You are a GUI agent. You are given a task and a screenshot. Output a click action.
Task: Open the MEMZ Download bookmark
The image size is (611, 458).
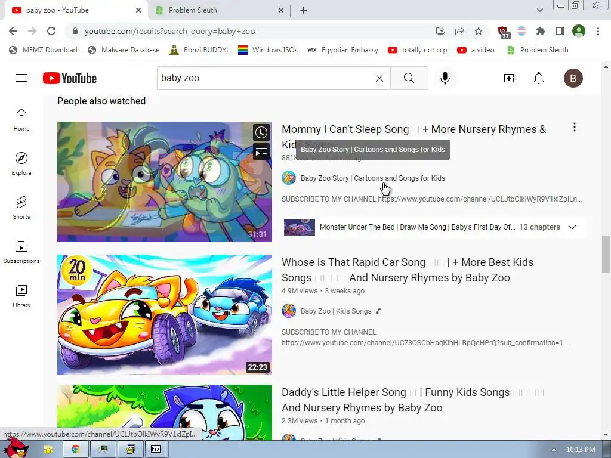(43, 50)
